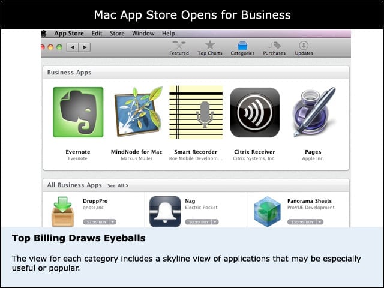Image resolution: width=384 pixels, height=288 pixels.
Task: Open the Evernote elephant icon
Action: [x=78, y=112]
